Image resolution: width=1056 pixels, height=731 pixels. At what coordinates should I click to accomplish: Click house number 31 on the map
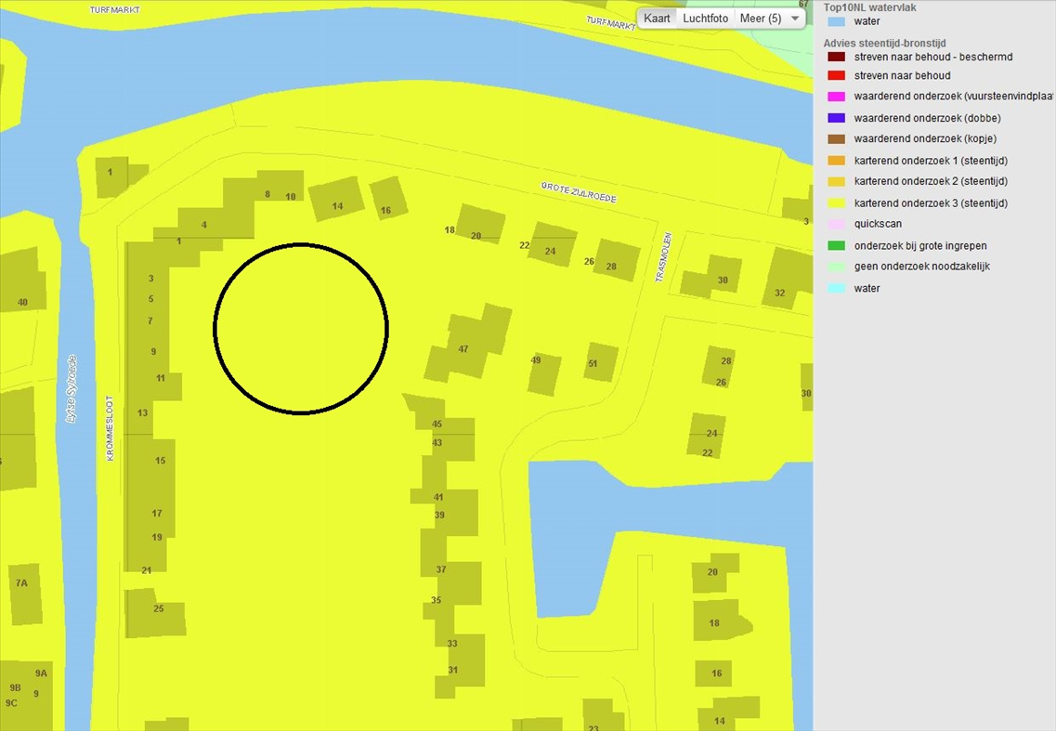[x=452, y=670]
